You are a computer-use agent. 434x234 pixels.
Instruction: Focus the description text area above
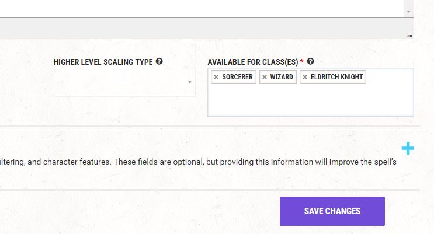202,8
